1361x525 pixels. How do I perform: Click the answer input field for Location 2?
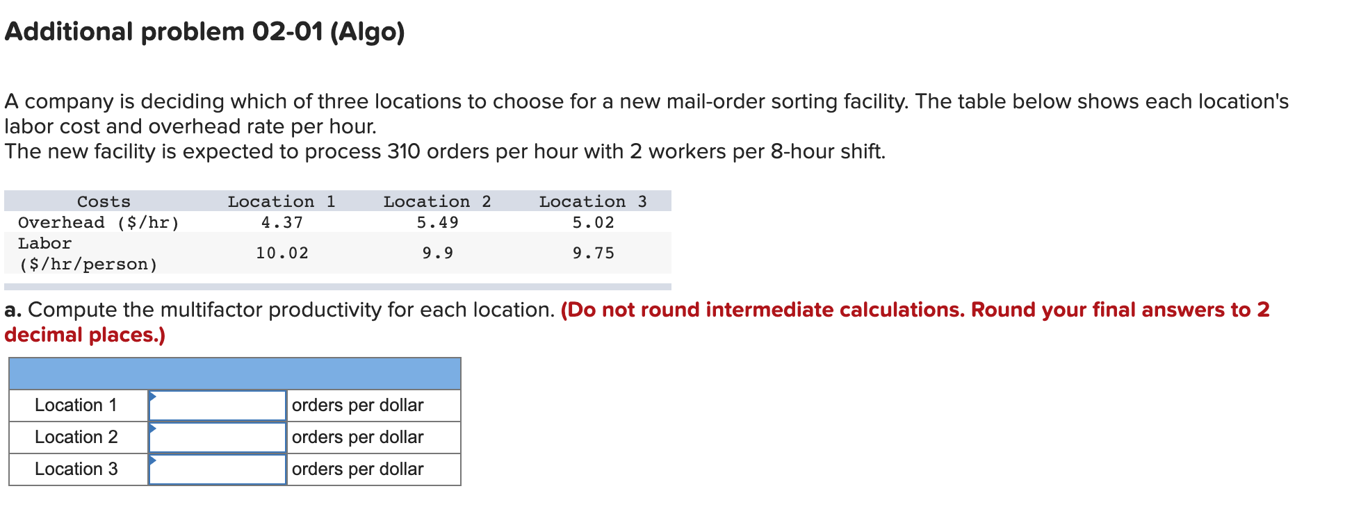218,437
